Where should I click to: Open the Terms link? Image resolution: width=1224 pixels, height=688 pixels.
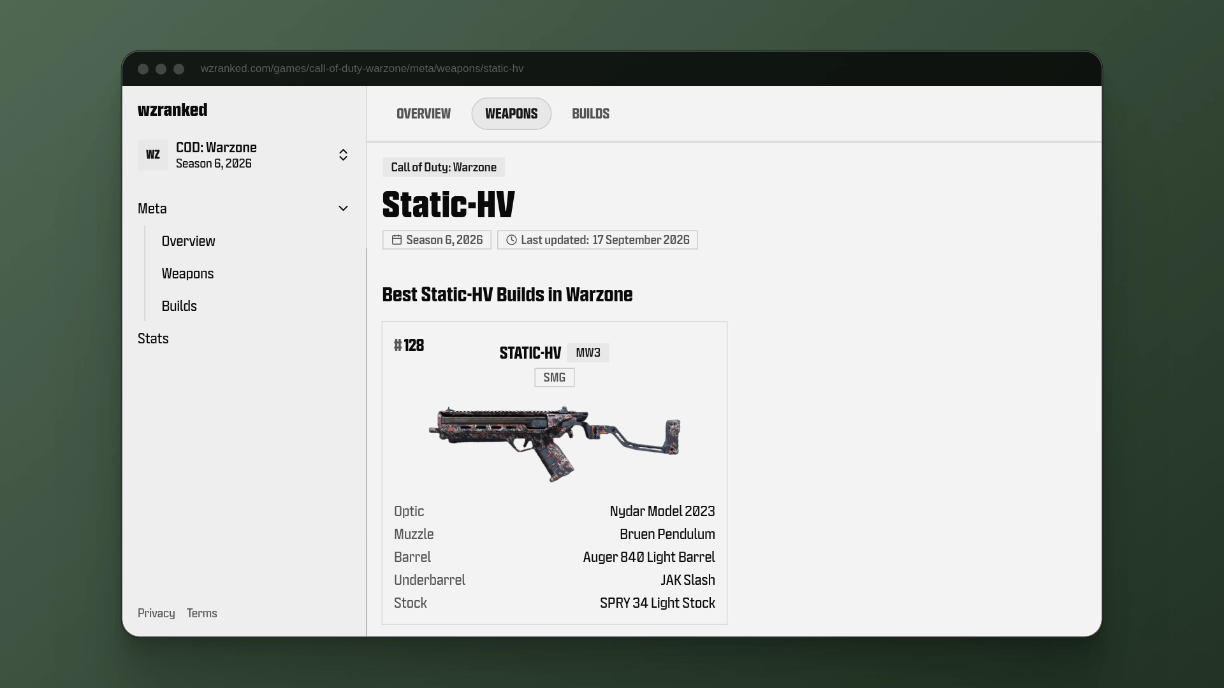[201, 613]
